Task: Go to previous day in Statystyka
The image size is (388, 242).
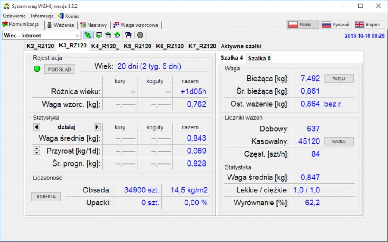Action: pos(36,127)
